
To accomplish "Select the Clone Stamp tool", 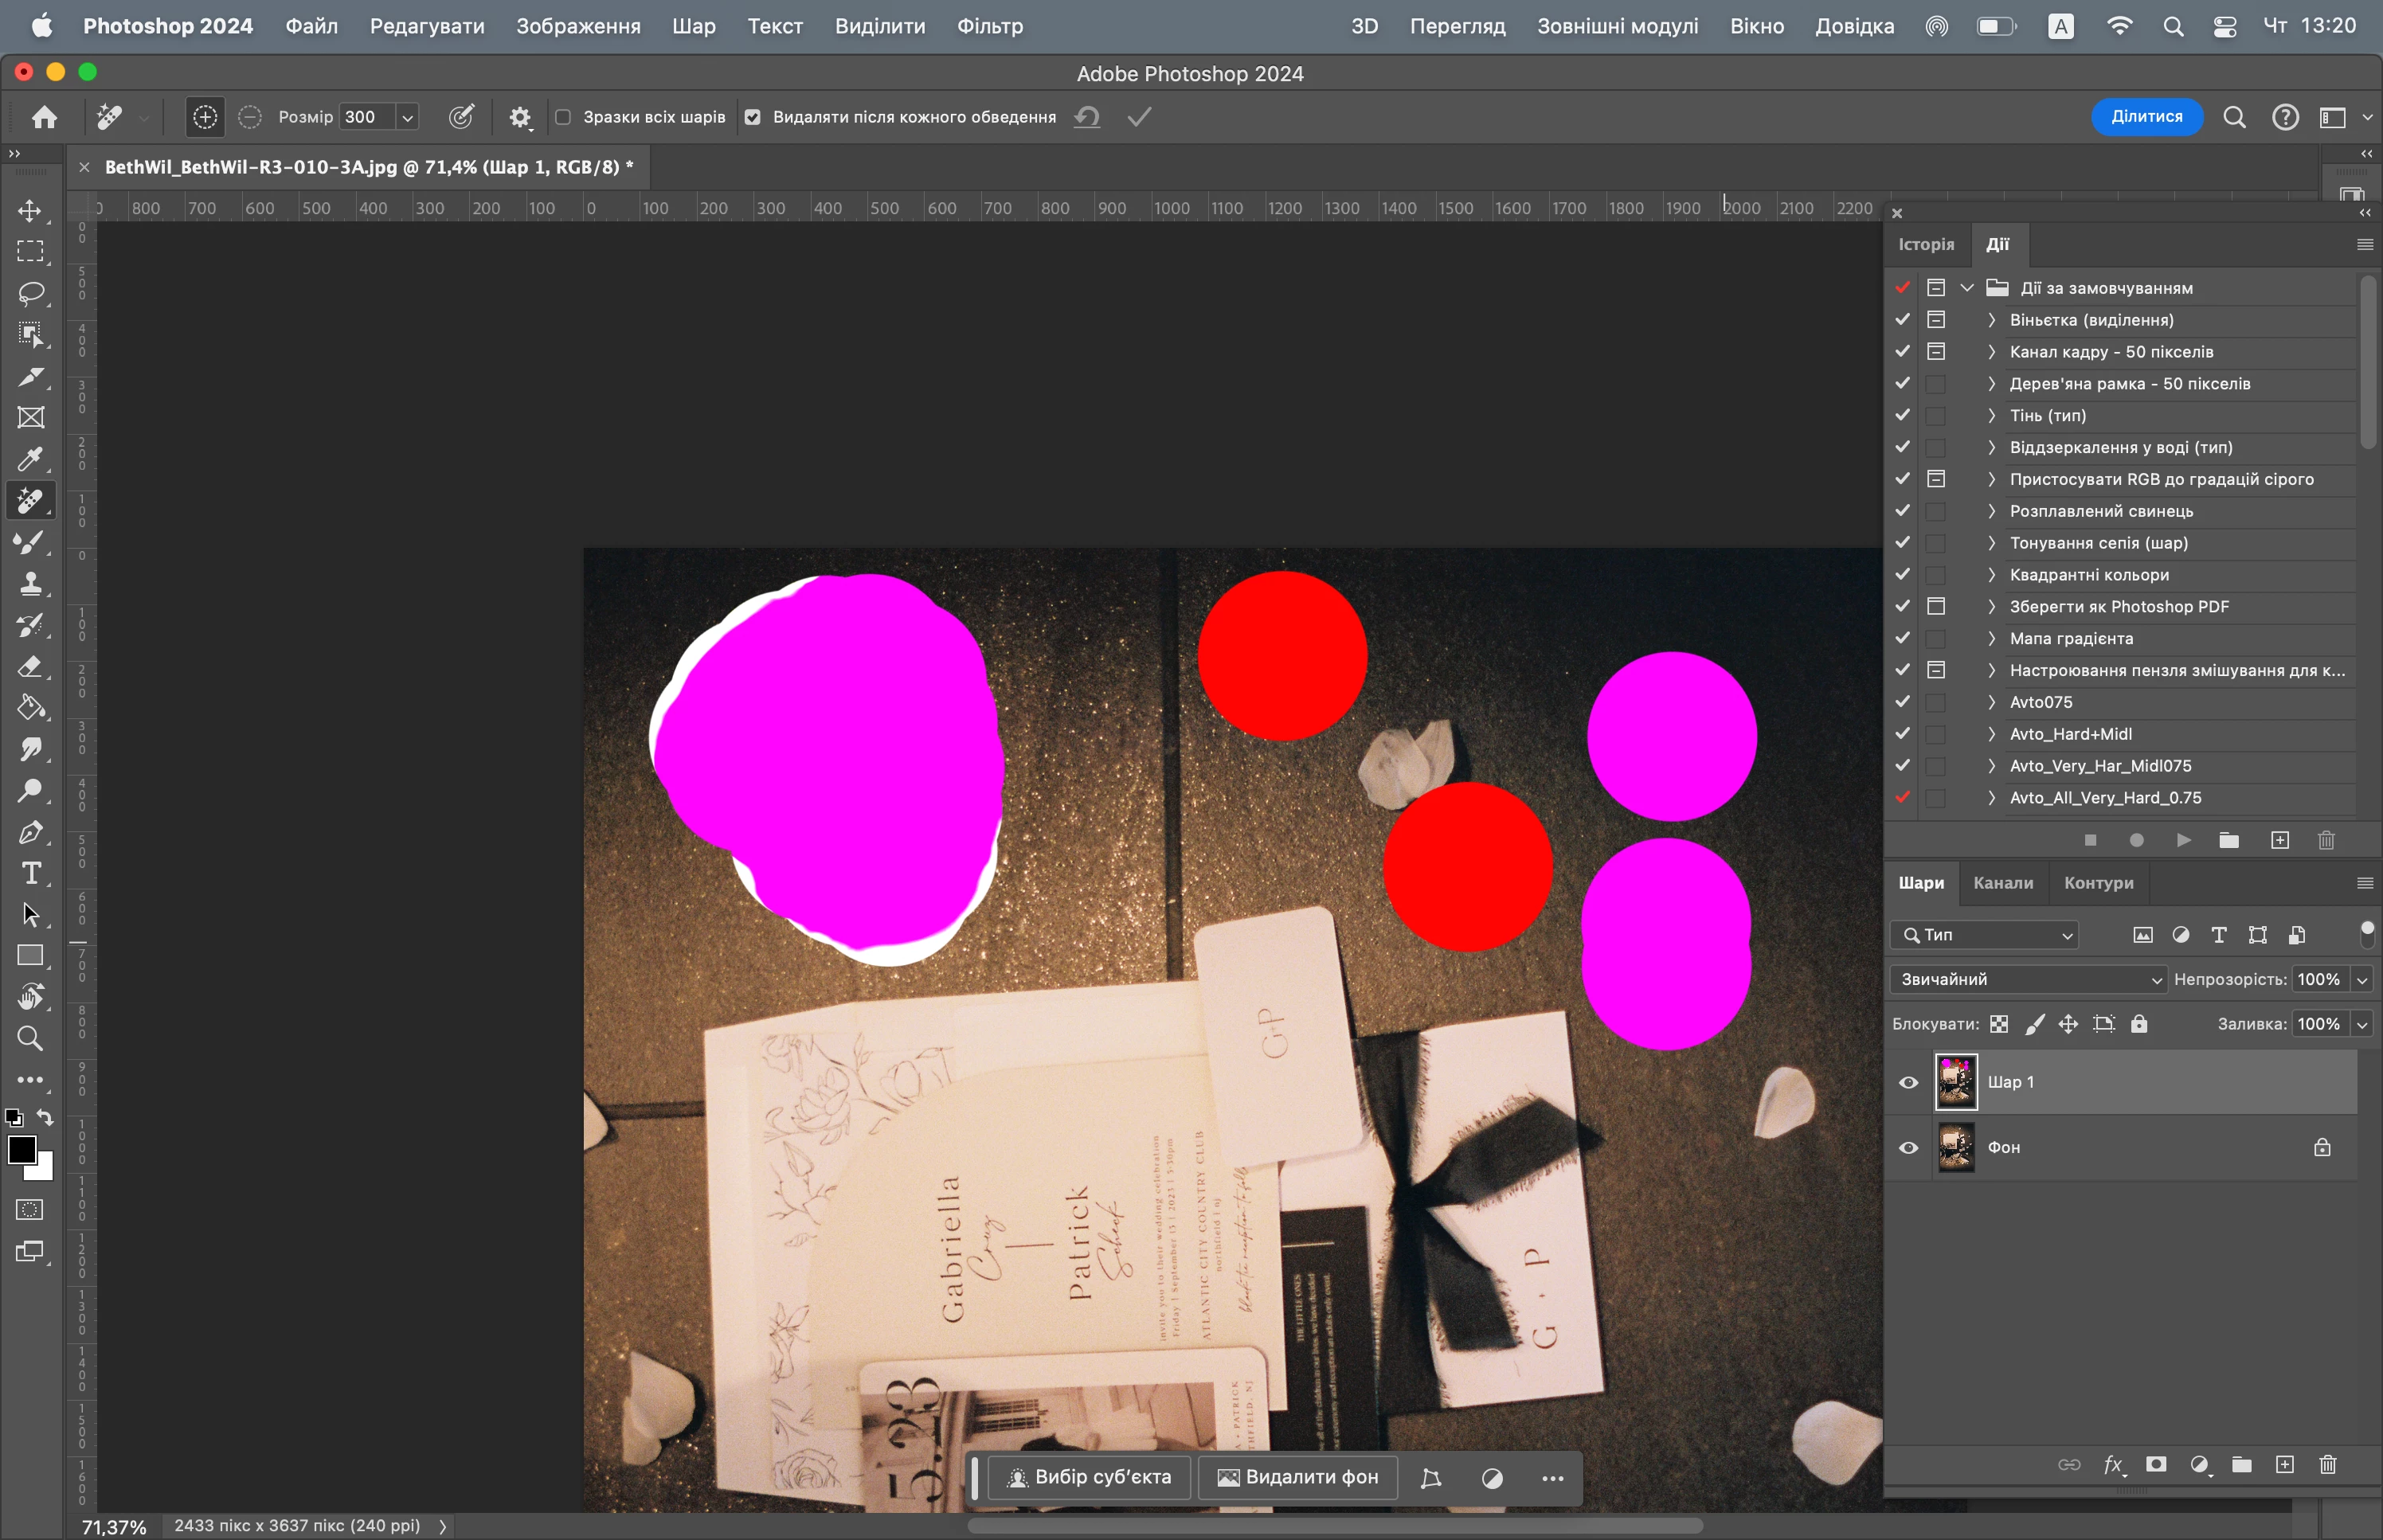I will [30, 584].
